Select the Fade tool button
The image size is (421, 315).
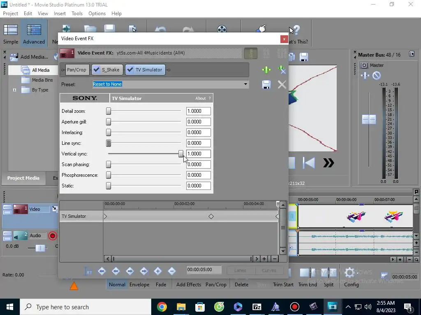tap(161, 285)
